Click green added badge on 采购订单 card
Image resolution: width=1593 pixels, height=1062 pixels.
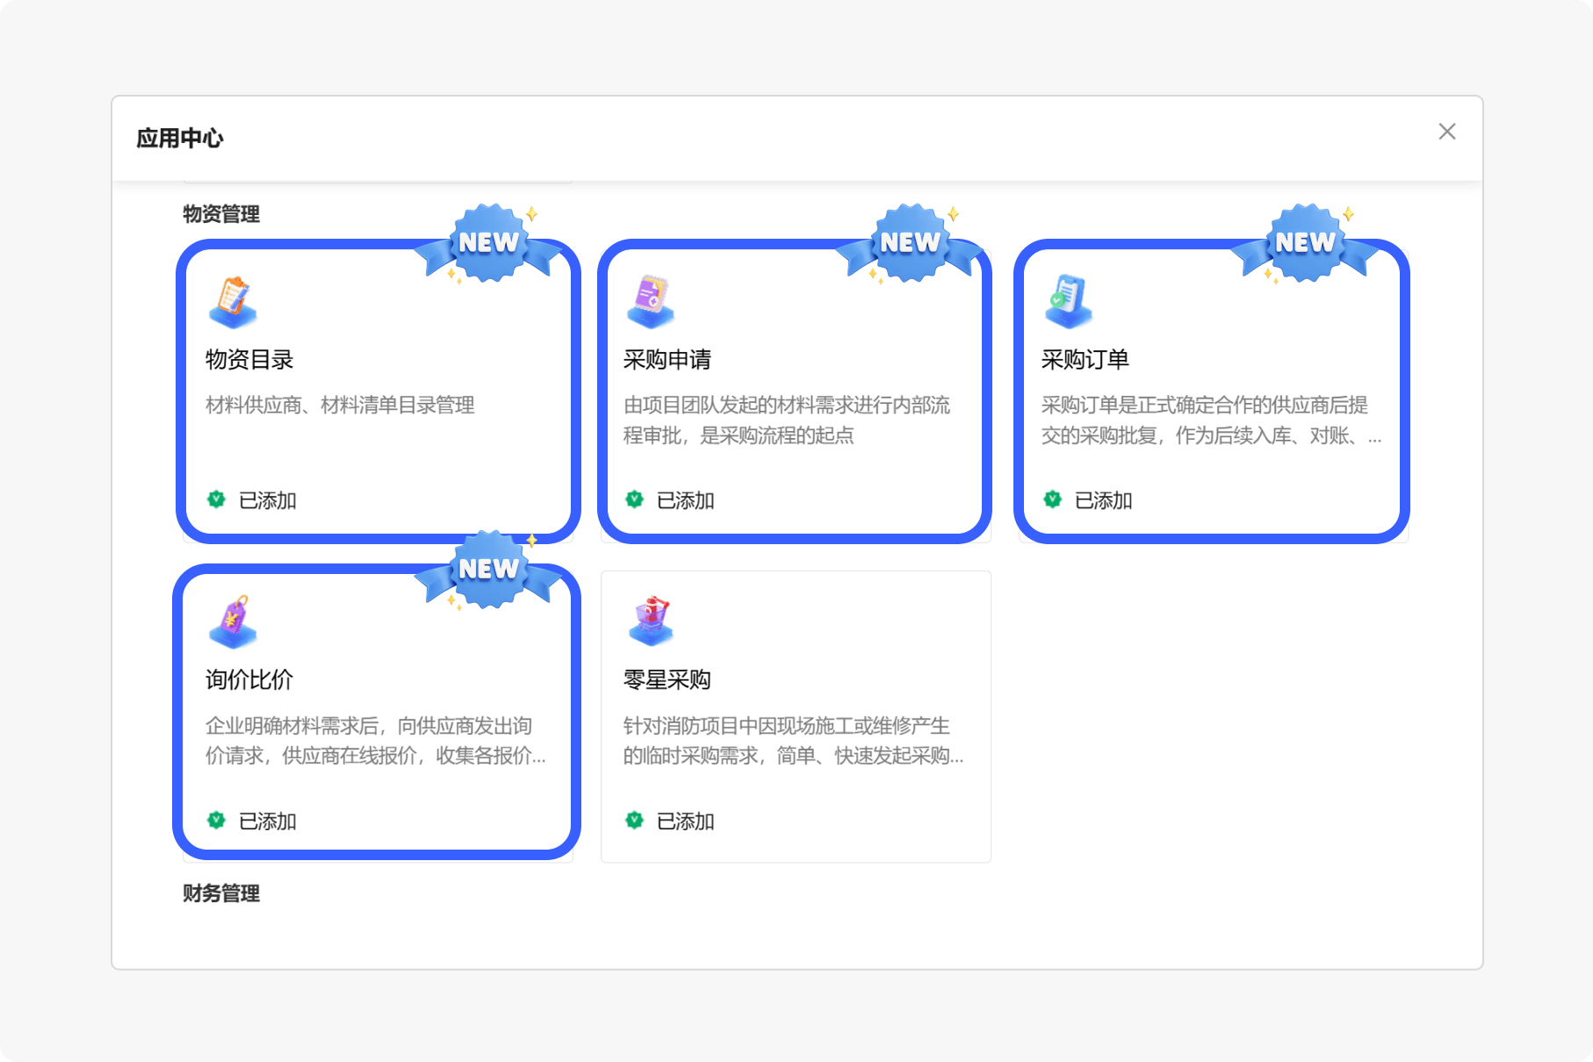click(x=1052, y=499)
